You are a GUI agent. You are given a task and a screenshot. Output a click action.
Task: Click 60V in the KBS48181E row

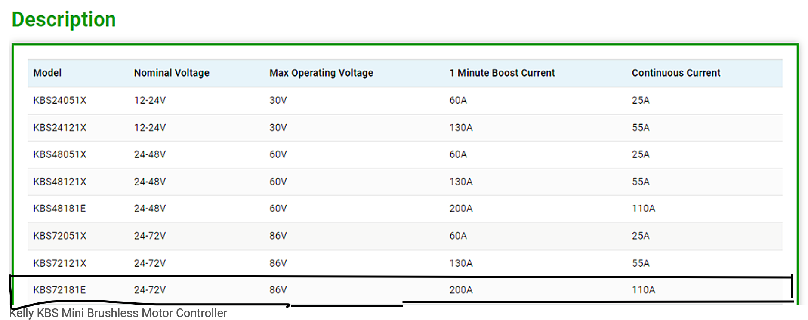click(278, 209)
